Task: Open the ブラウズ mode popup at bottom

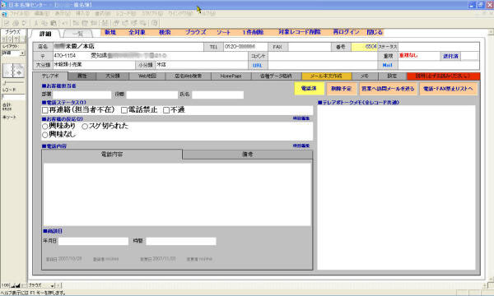Action: (x=42, y=285)
